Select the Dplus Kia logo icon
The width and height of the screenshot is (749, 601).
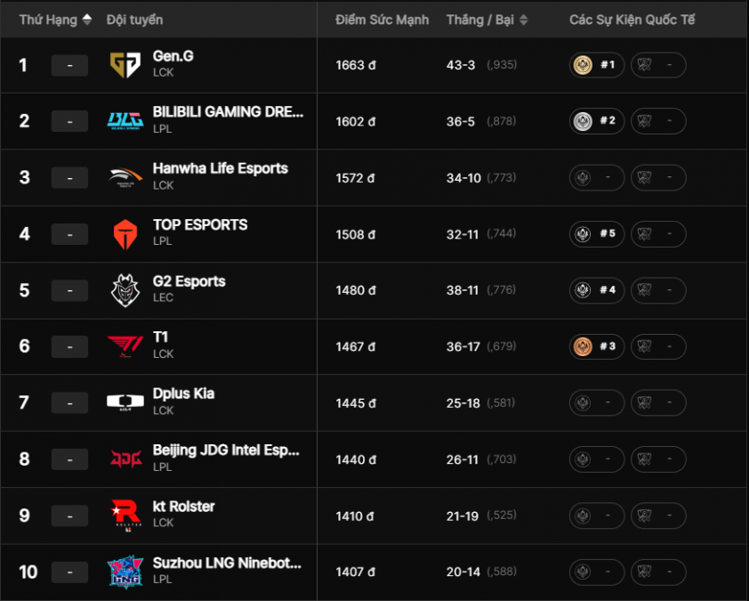coord(125,402)
